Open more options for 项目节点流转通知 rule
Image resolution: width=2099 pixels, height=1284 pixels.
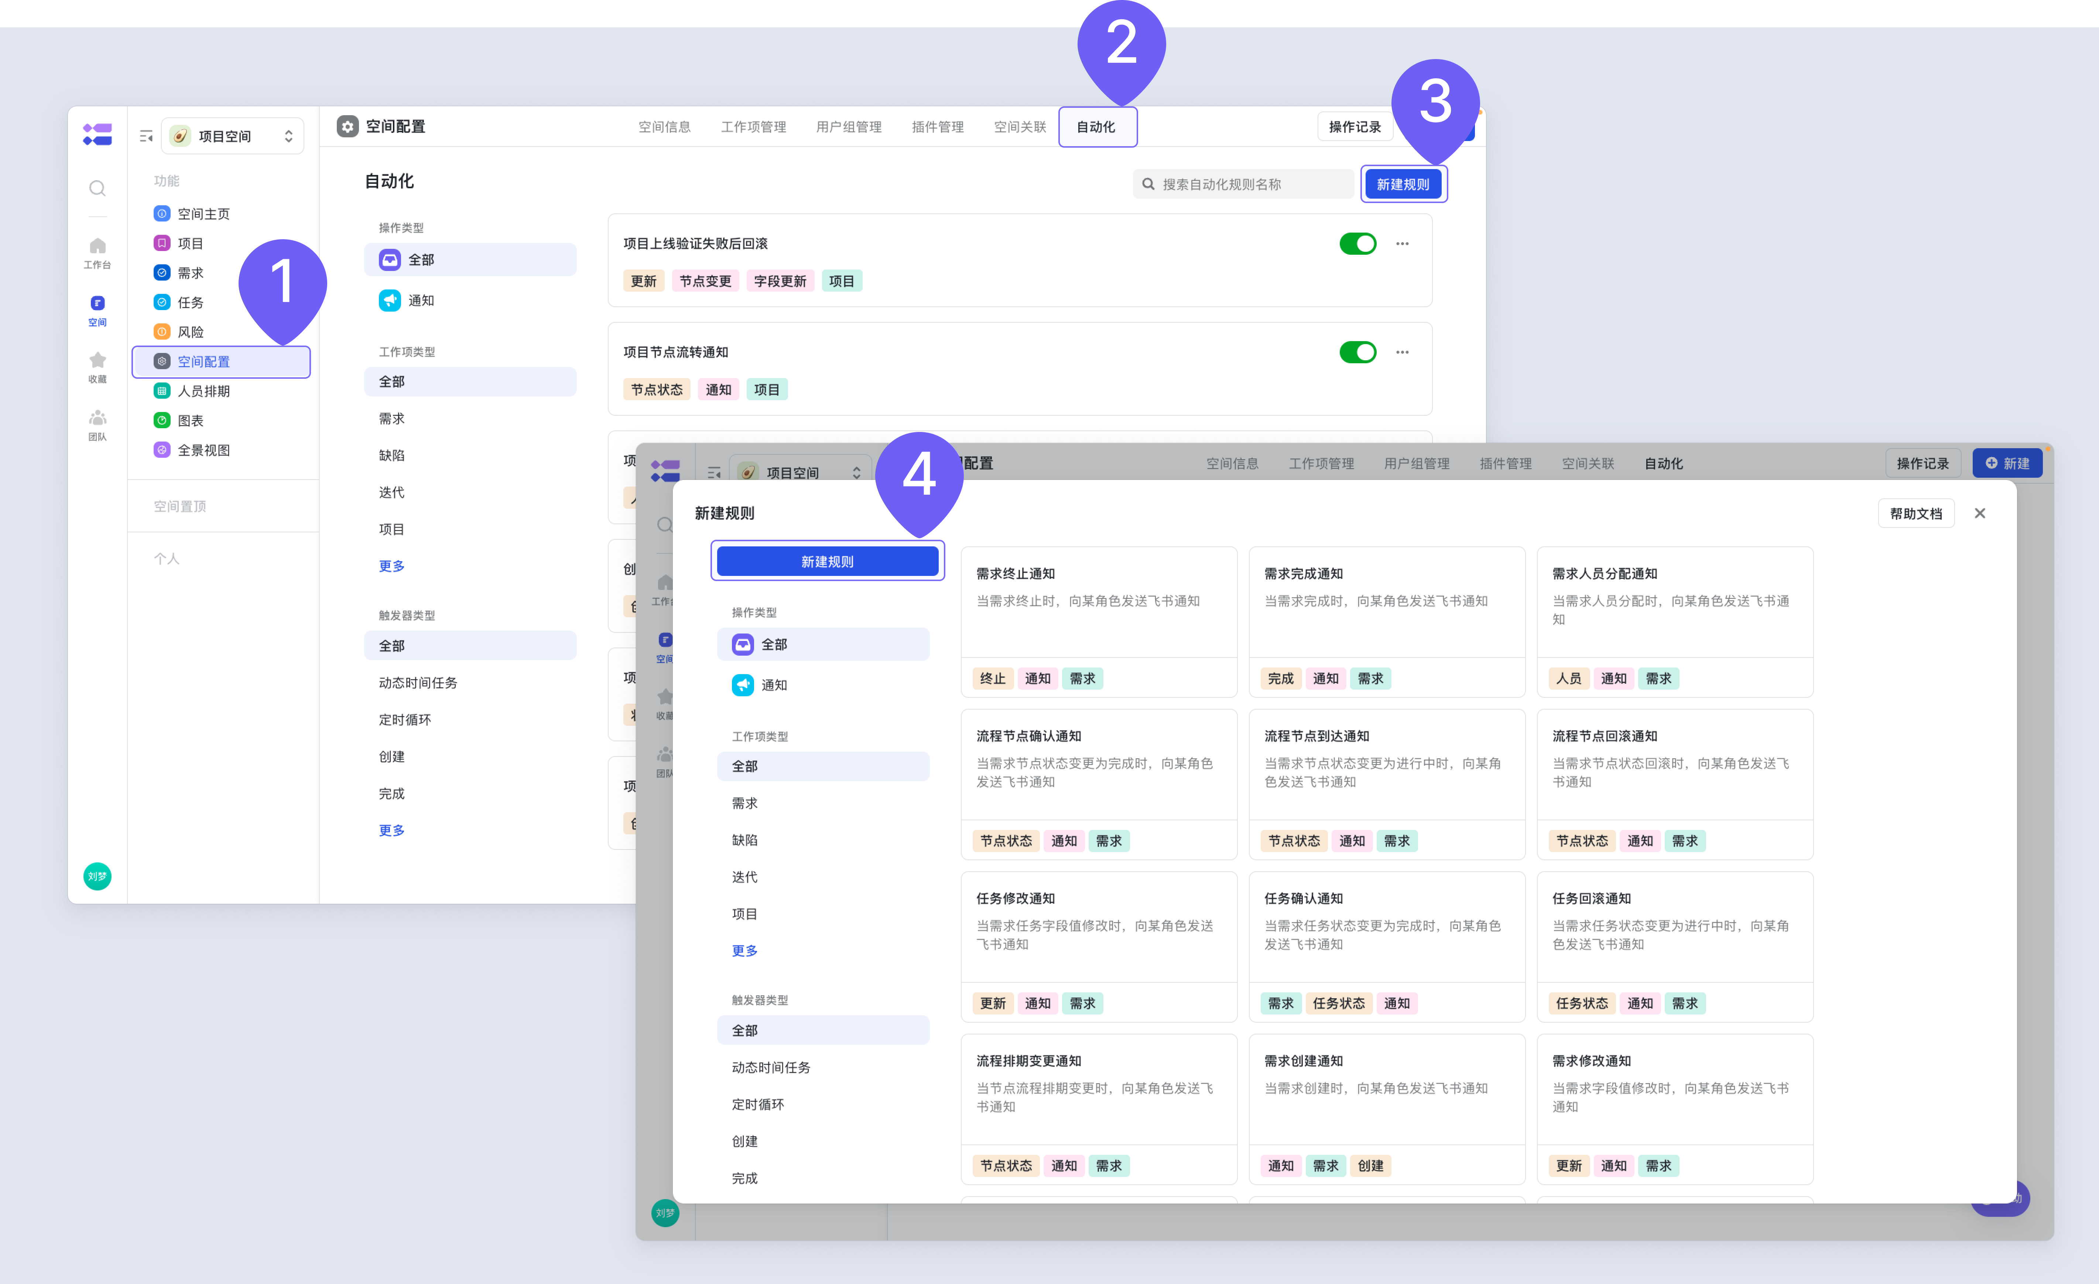pyautogui.click(x=1402, y=353)
